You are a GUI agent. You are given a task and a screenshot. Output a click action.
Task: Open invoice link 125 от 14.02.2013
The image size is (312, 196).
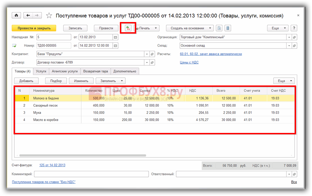[x=52, y=165]
